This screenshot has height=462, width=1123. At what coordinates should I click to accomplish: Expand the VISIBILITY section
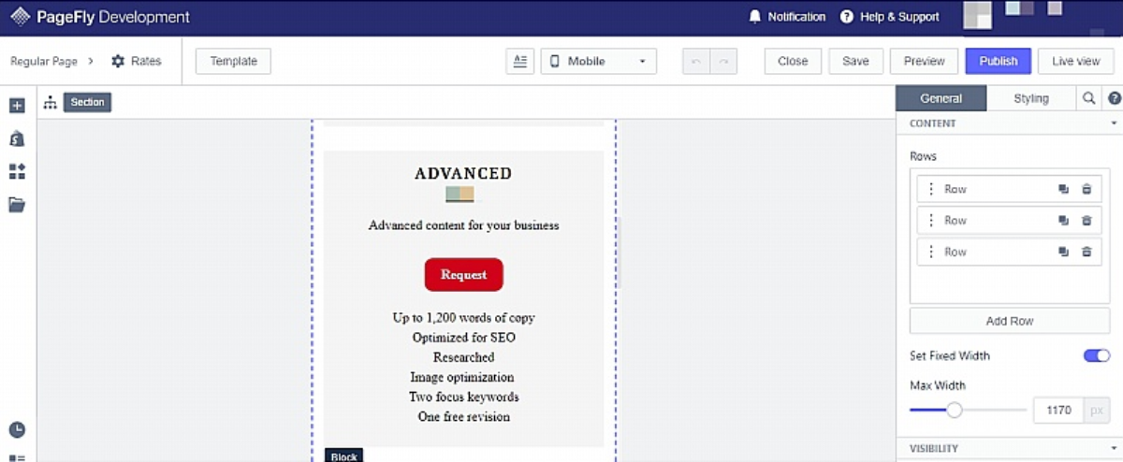1114,449
